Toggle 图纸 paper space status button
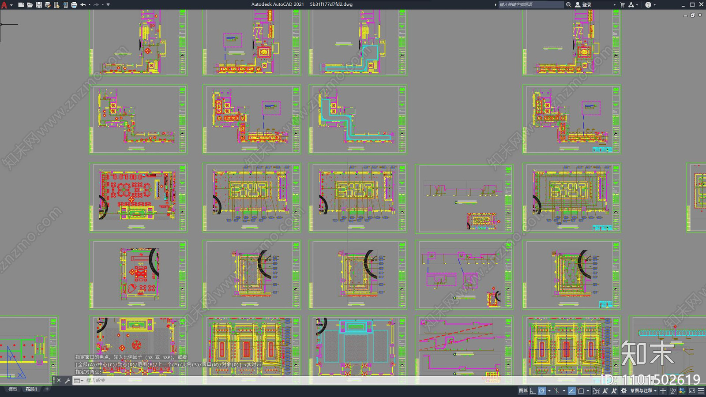The height and width of the screenshot is (397, 706). click(523, 391)
